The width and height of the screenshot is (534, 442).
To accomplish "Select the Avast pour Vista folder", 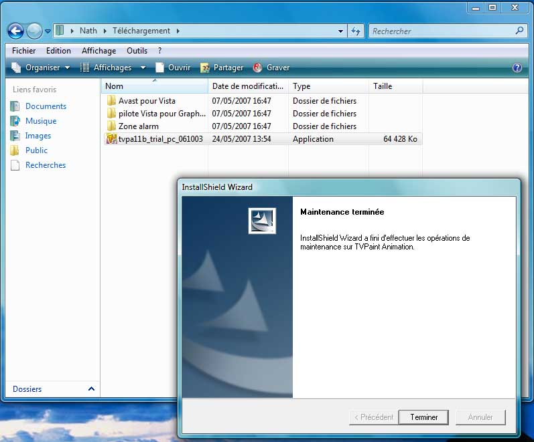I will pos(147,101).
